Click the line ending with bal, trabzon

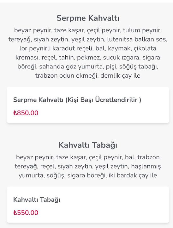coord(88,157)
